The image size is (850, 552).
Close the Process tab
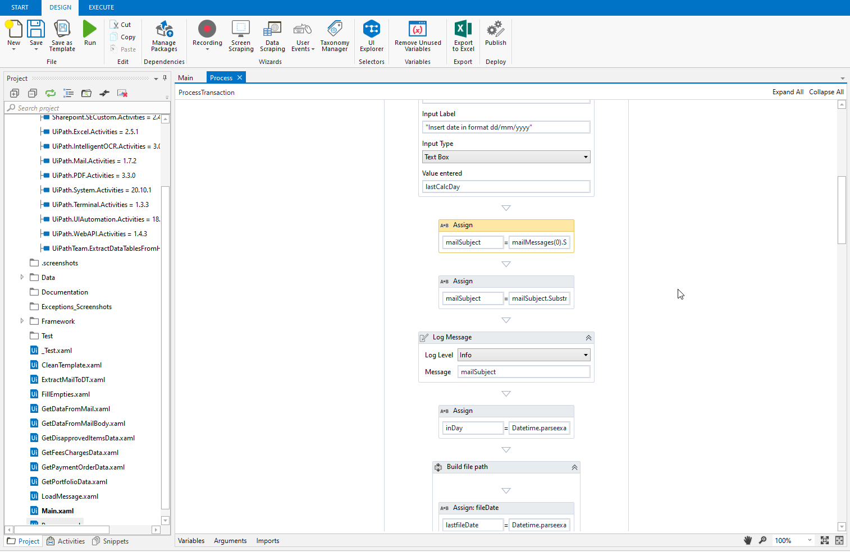coord(240,77)
